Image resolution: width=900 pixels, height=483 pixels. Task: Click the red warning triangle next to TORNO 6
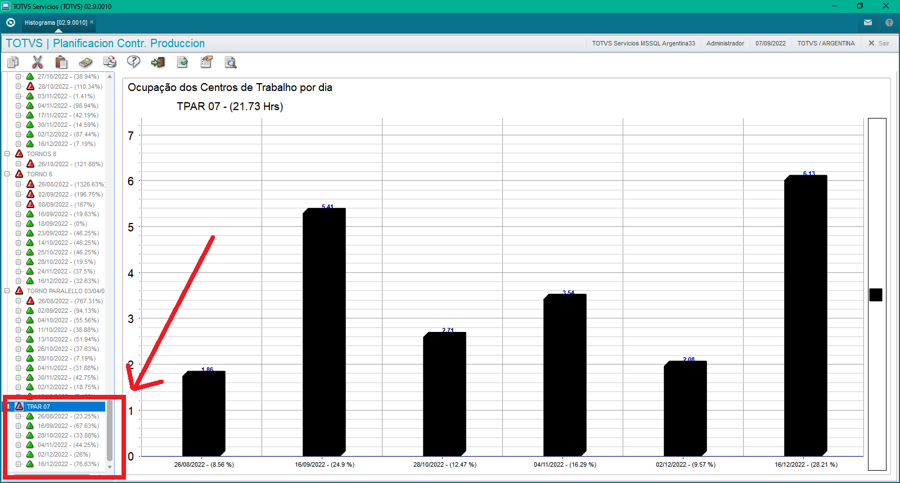[19, 174]
